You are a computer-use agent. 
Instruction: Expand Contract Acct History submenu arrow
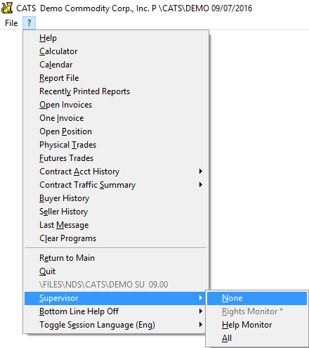click(x=201, y=172)
